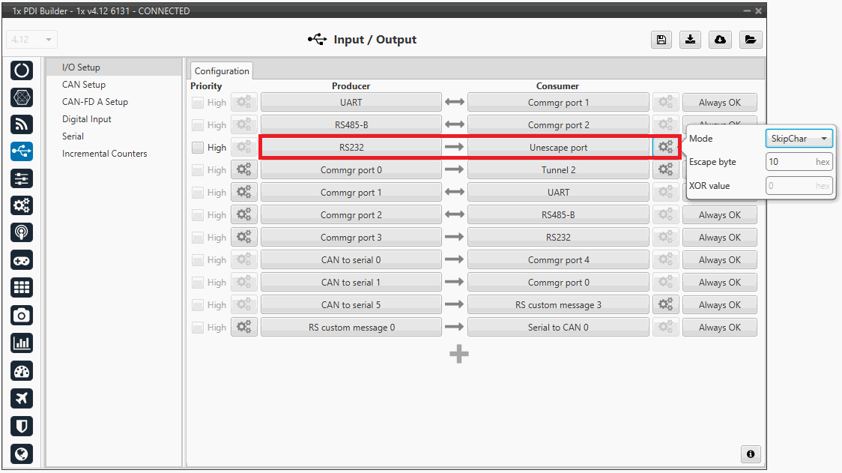
Task: Add a new row with the plus icon
Action: coord(459,354)
